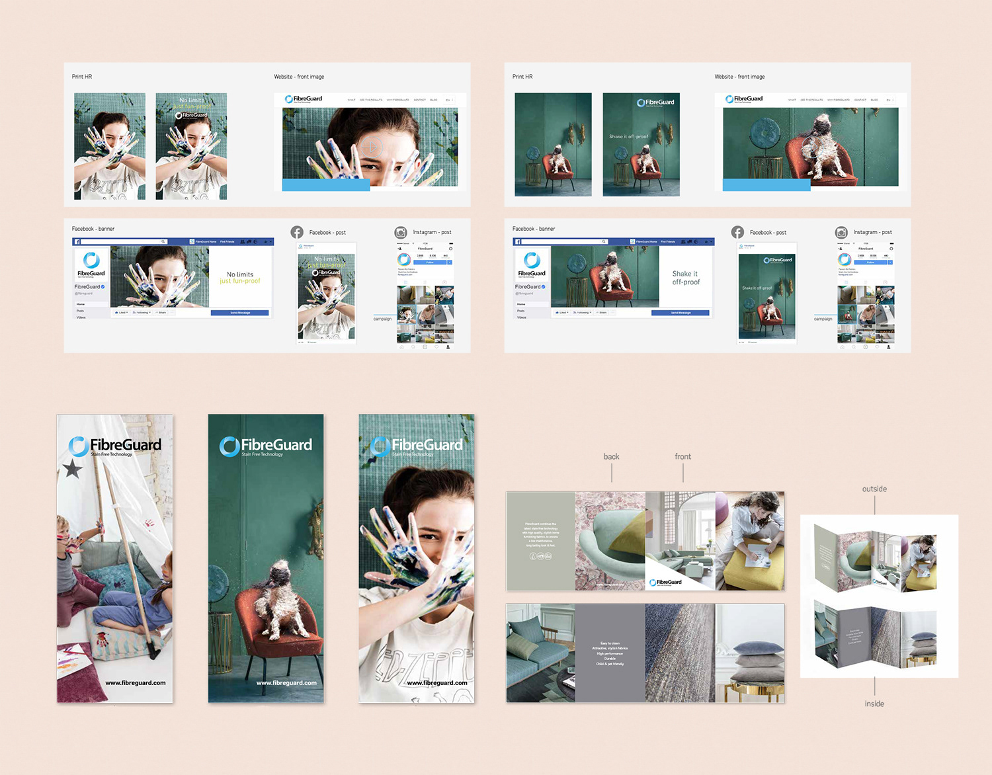Click 'Shake it off-proof' text in the Facebook banner
The width and height of the screenshot is (992, 775).
tap(686, 278)
